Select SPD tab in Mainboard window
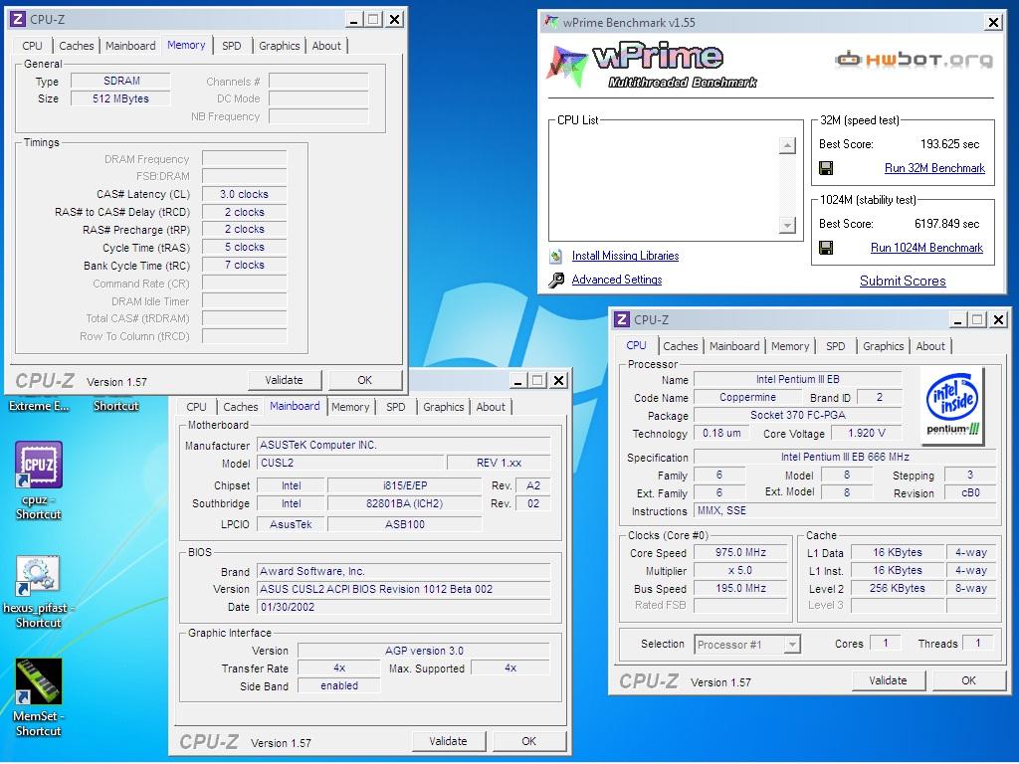The image size is (1019, 764). pyautogui.click(x=396, y=407)
